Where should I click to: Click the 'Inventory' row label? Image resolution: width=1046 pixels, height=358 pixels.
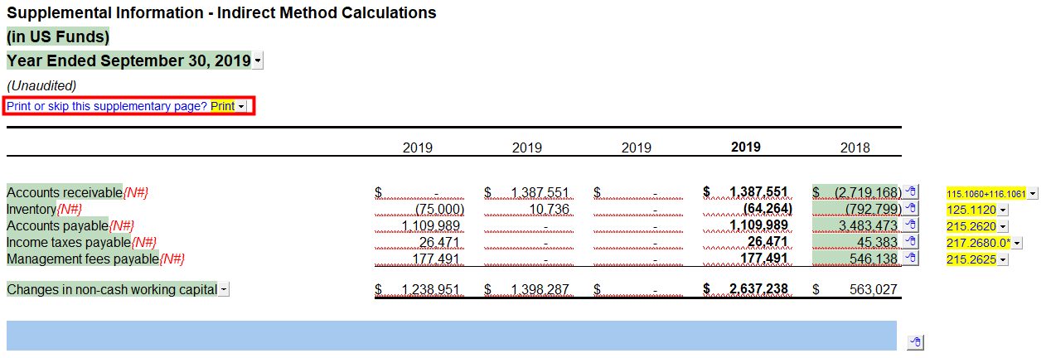tap(31, 209)
